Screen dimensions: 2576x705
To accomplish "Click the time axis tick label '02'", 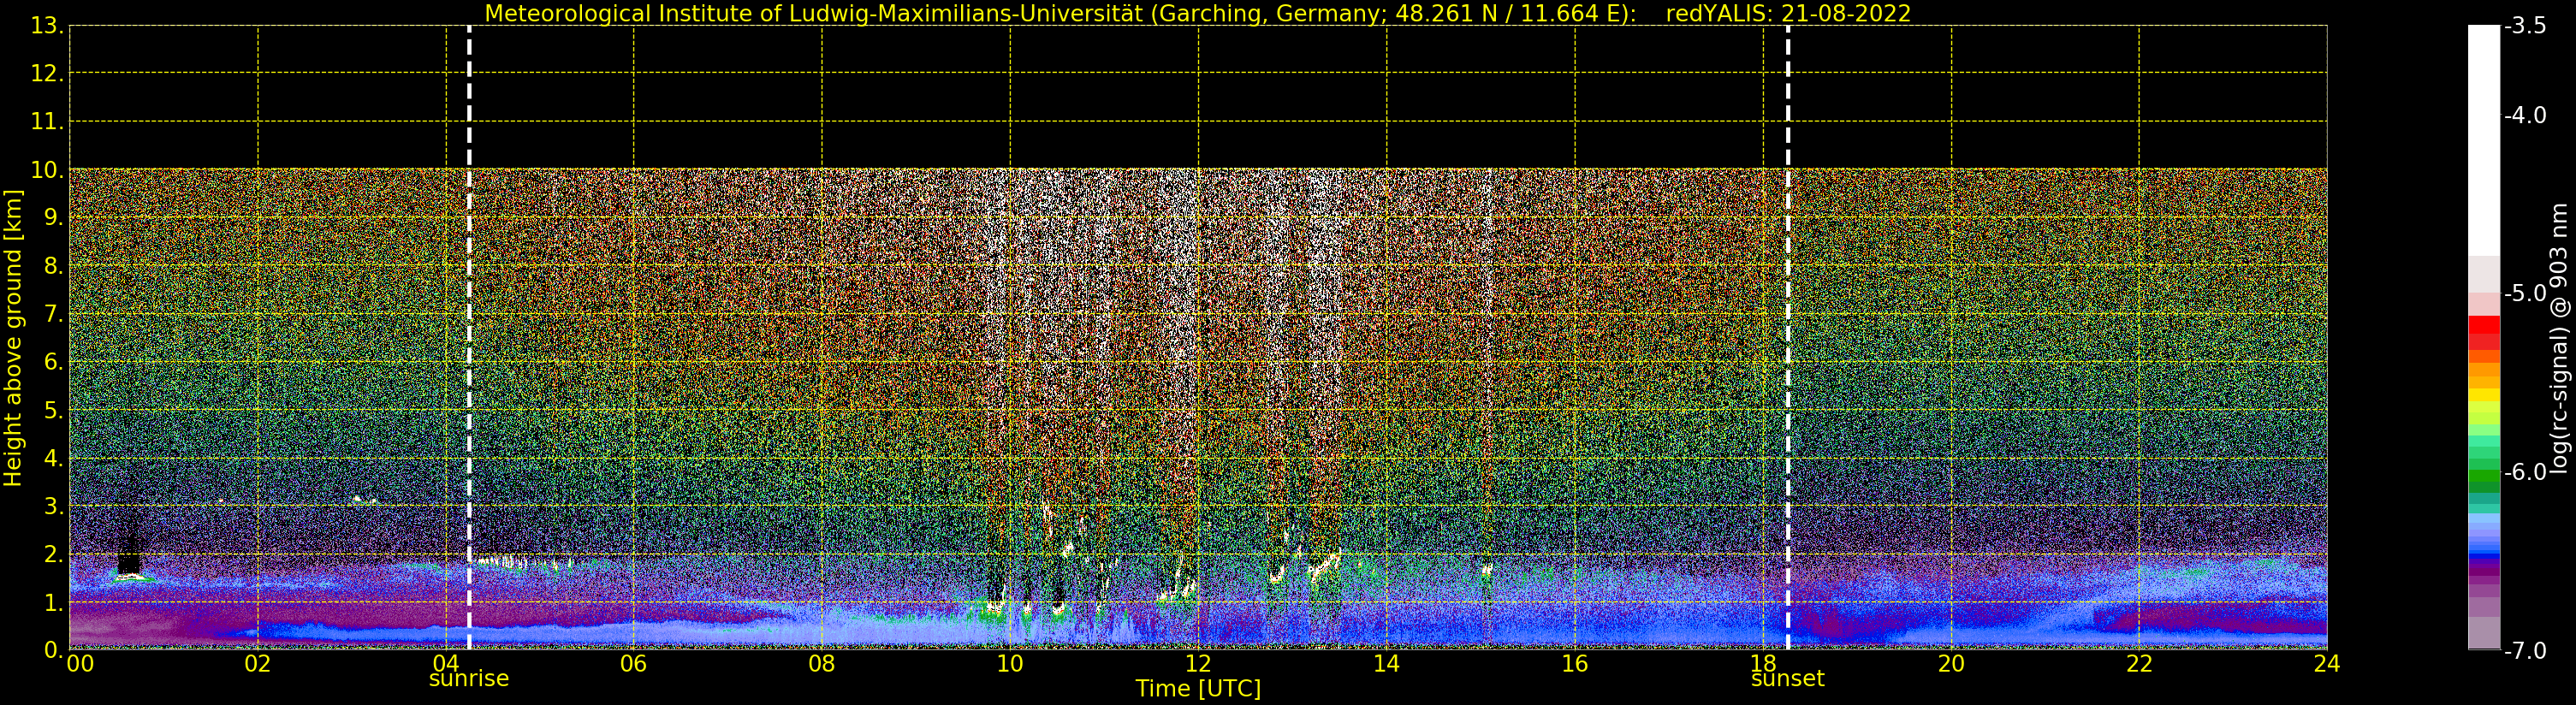I will (257, 664).
